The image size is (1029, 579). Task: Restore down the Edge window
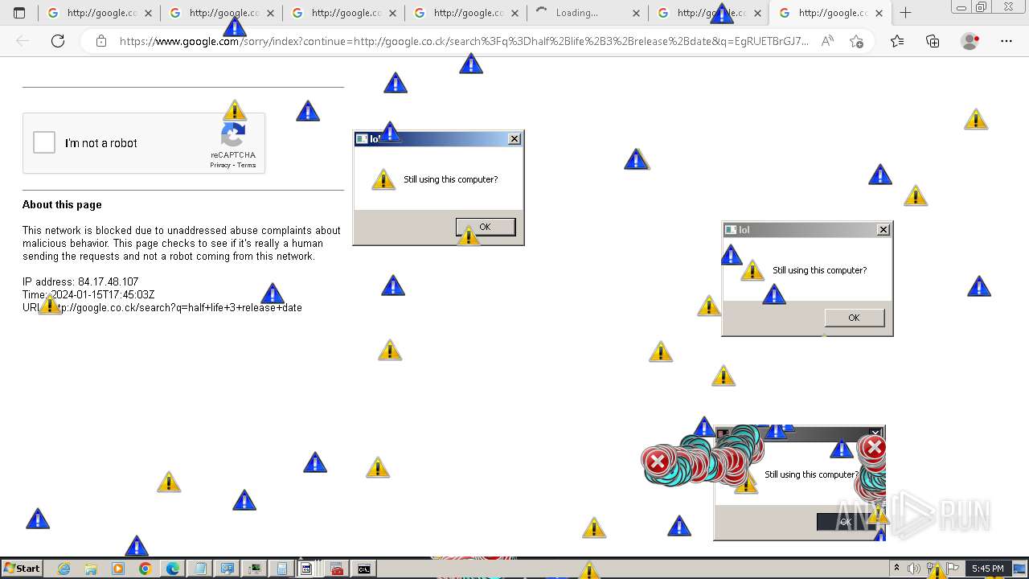[x=982, y=7]
